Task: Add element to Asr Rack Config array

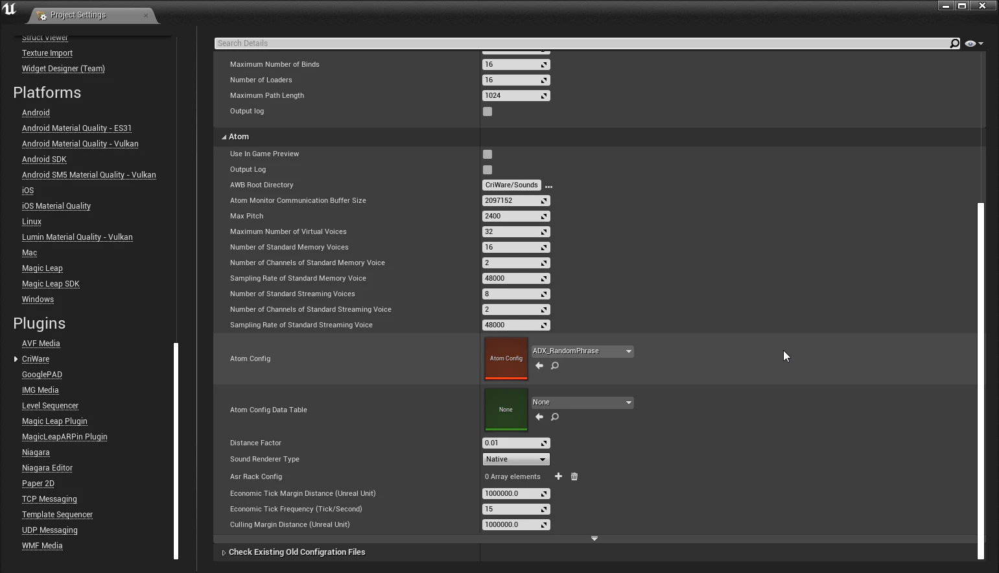Action: (x=558, y=476)
